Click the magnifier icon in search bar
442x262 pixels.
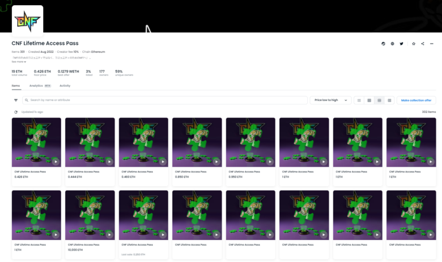(x=27, y=100)
